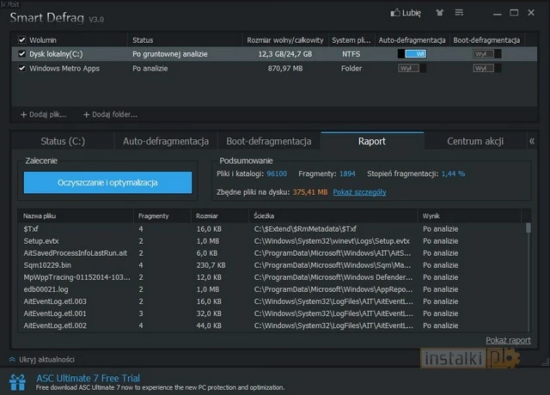Switch to the Status (C:) tab
Viewport: 550px width, 395px height.
pyautogui.click(x=63, y=141)
